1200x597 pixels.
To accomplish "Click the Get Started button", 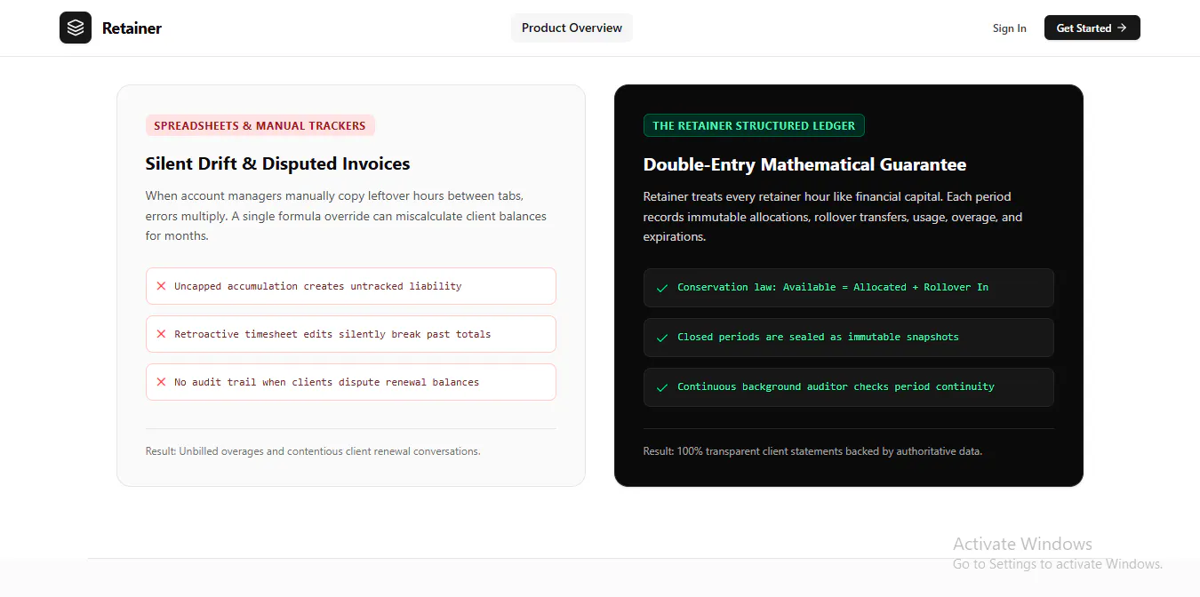I will coord(1092,28).
